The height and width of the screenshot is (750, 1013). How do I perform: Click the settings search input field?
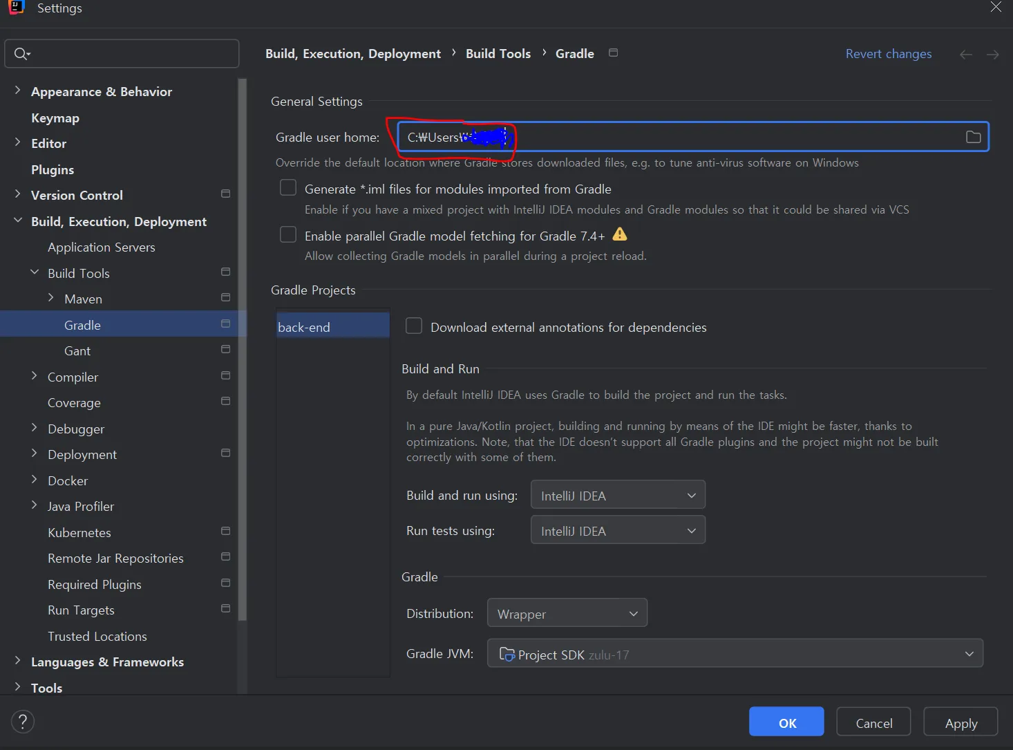click(x=122, y=54)
